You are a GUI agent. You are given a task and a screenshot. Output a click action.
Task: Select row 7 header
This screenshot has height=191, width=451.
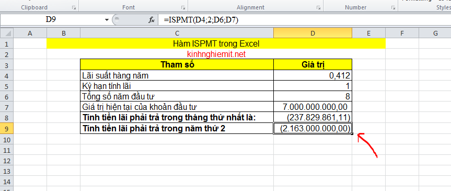[7, 107]
